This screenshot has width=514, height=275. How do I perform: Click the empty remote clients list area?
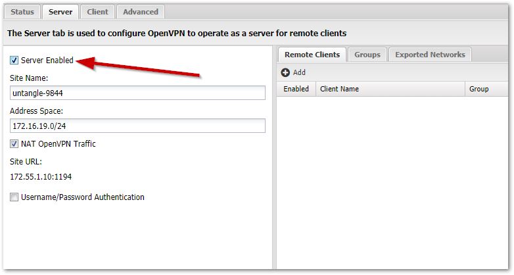(x=392, y=178)
